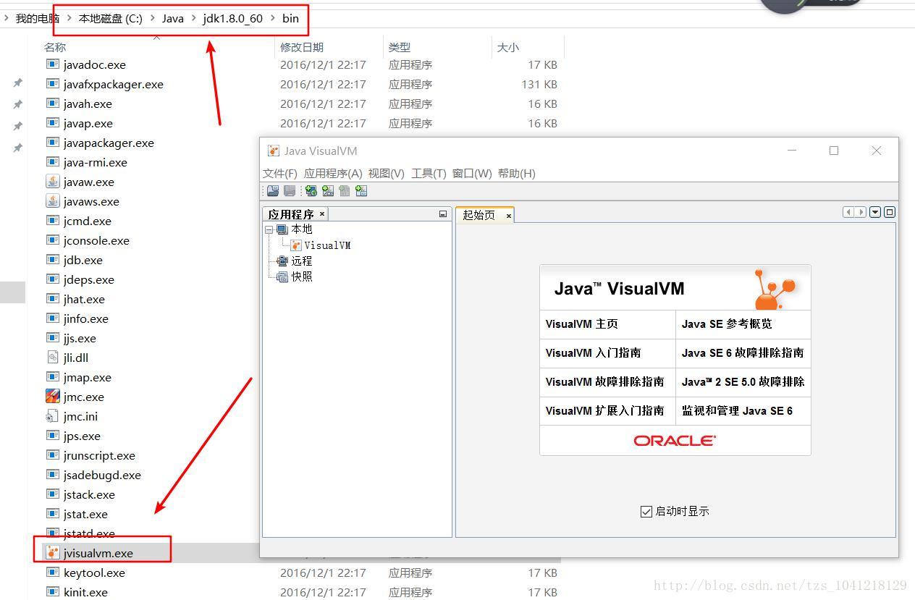Viewport: 915px width, 600px height.
Task: Toggle the 启动时显示 show-on-startup checkbox
Action: tap(646, 512)
